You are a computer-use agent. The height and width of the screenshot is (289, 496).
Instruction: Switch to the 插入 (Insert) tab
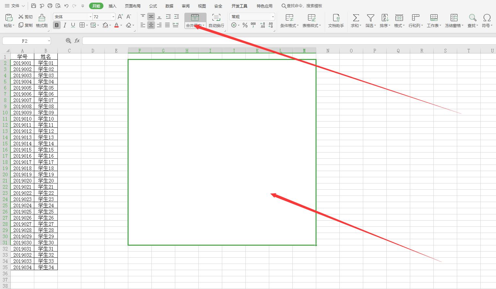pyautogui.click(x=112, y=6)
